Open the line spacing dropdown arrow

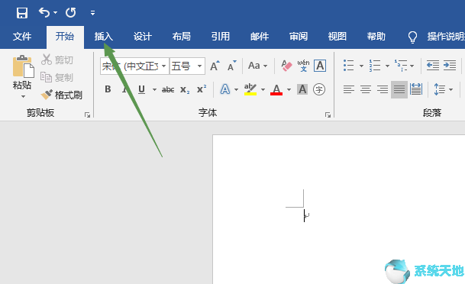click(x=450, y=89)
